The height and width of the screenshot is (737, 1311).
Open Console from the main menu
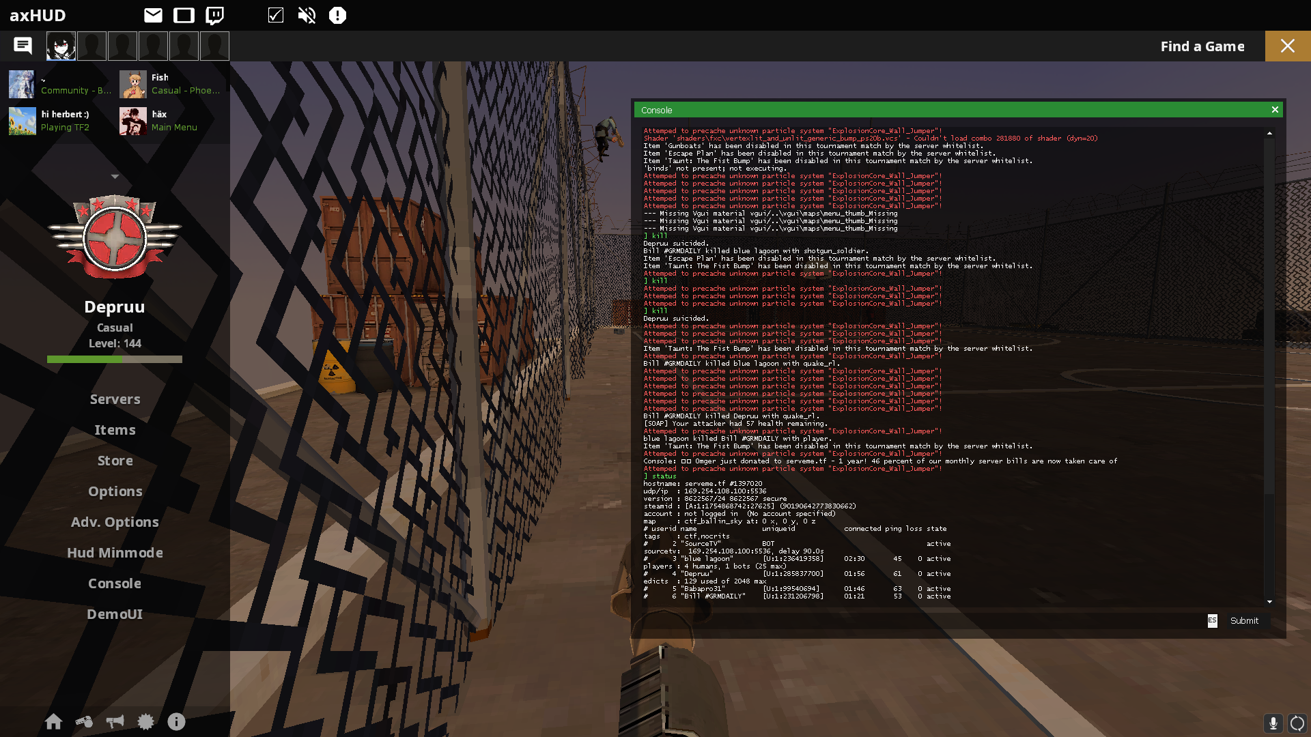[x=115, y=583]
